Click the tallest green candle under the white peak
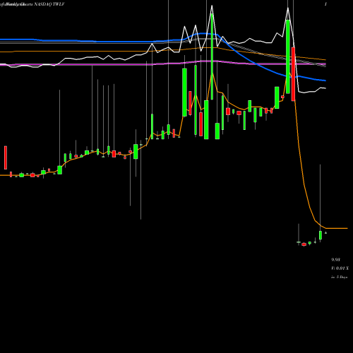The image size is (353, 353). [212, 56]
